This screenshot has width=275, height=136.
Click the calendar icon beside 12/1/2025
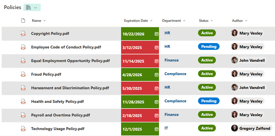click(x=156, y=129)
